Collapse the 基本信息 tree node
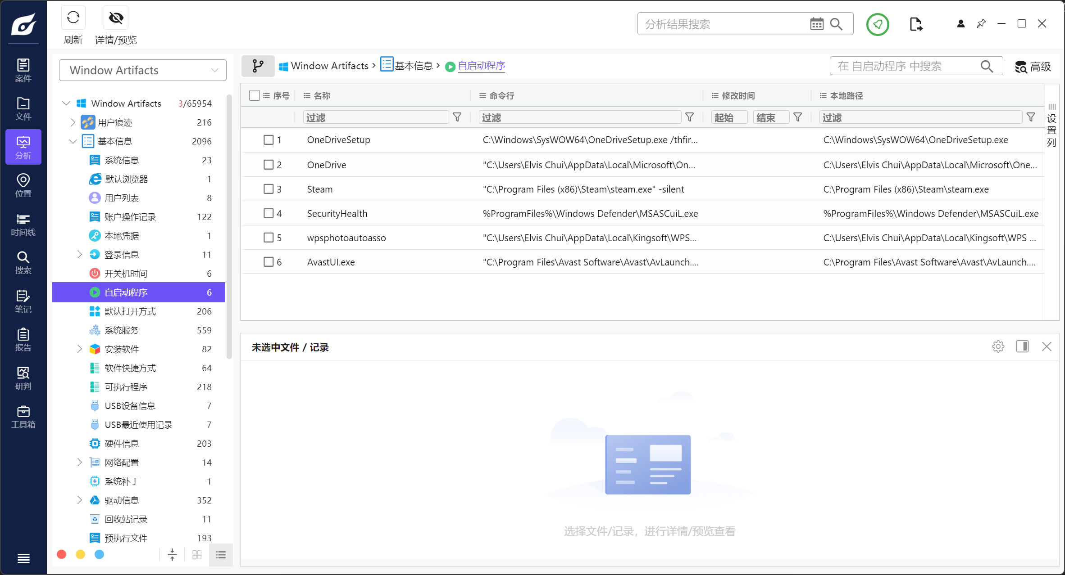Viewport: 1065px width, 575px height. [x=73, y=141]
